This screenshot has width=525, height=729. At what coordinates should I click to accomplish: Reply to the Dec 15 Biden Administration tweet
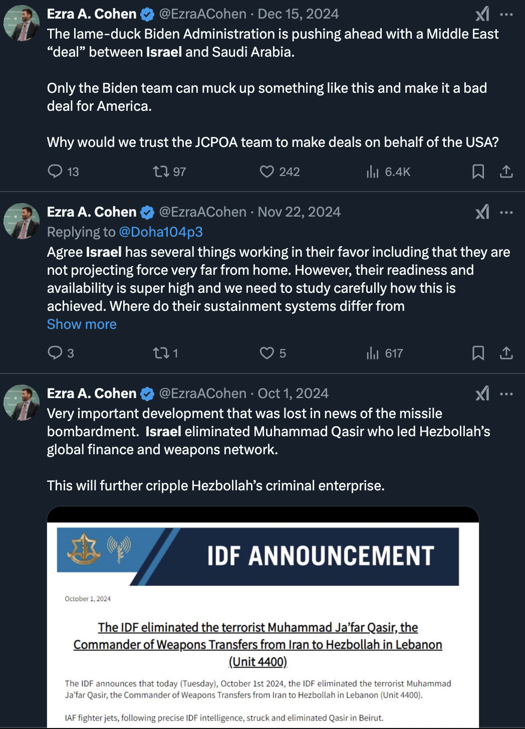pyautogui.click(x=55, y=171)
